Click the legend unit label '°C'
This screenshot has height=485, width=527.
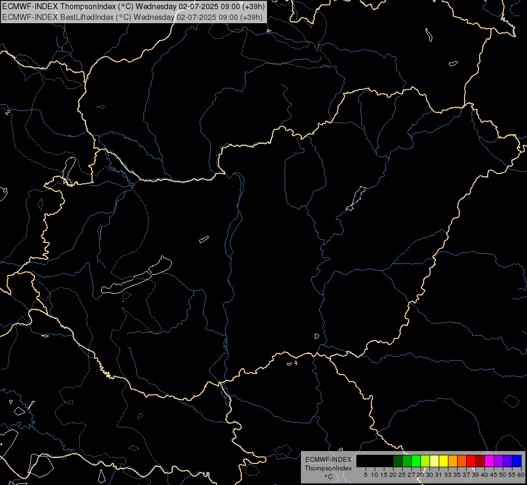pyautogui.click(x=329, y=477)
